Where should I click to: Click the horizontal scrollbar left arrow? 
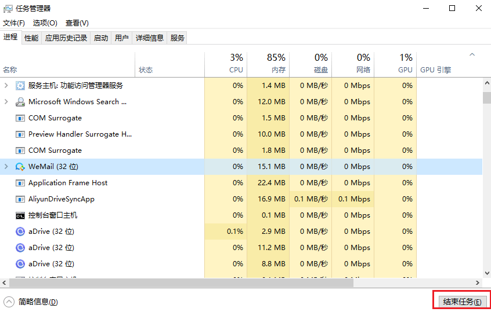coord(5,282)
